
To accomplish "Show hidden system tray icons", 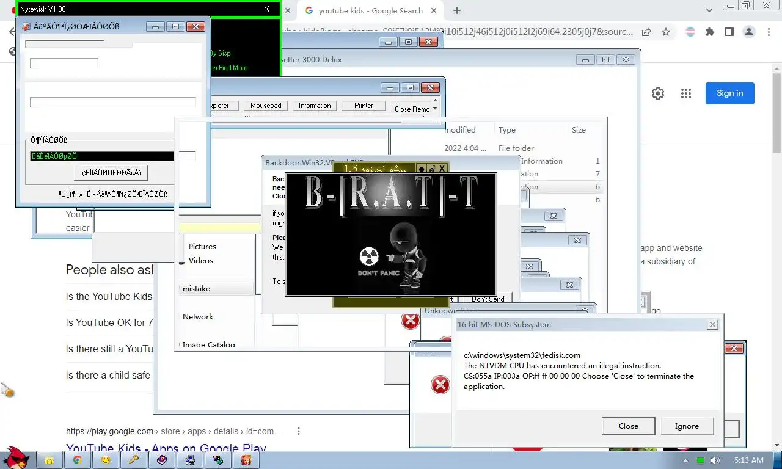I will [x=686, y=460].
